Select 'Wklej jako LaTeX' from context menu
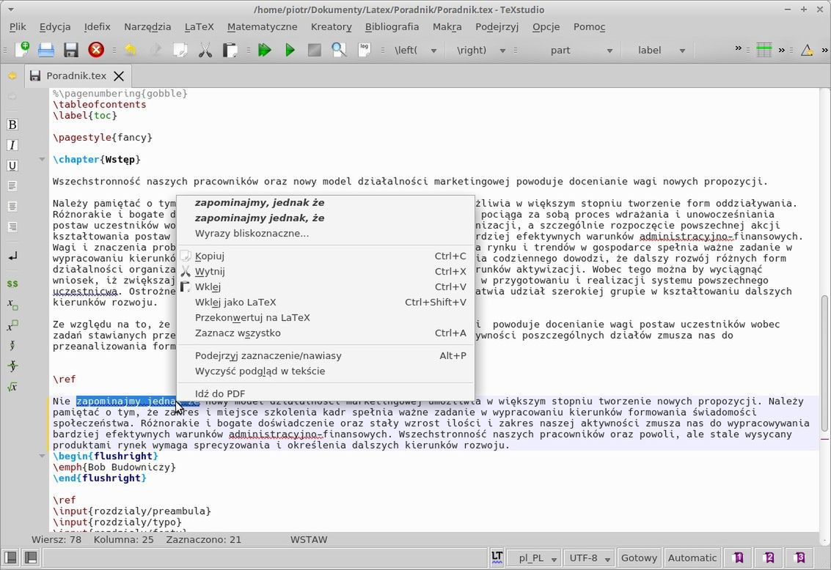This screenshot has width=831, height=570. pos(235,302)
